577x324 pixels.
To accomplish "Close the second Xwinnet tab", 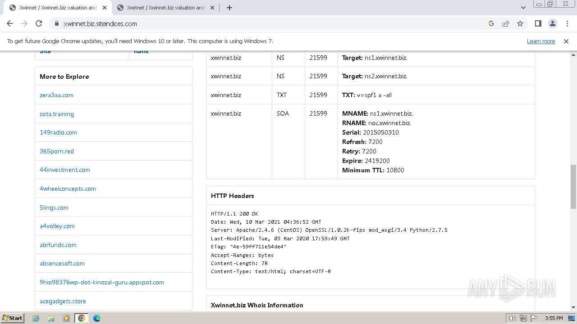I will coord(212,8).
